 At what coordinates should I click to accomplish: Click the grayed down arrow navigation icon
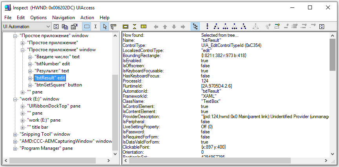coord(174,27)
